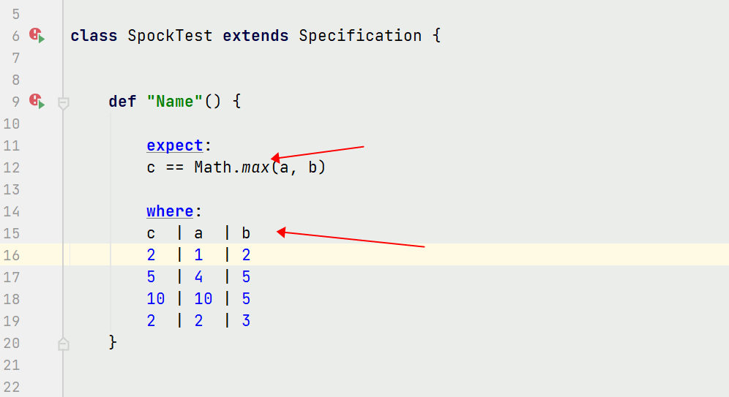Click the closing brace on line 20
729x397 pixels.
point(113,342)
